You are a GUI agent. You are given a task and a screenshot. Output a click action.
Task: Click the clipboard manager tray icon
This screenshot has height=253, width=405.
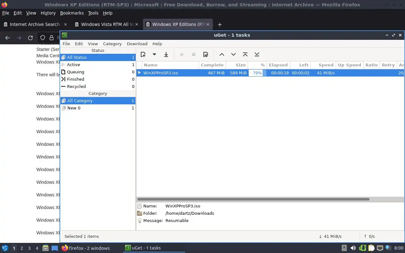pos(371,248)
